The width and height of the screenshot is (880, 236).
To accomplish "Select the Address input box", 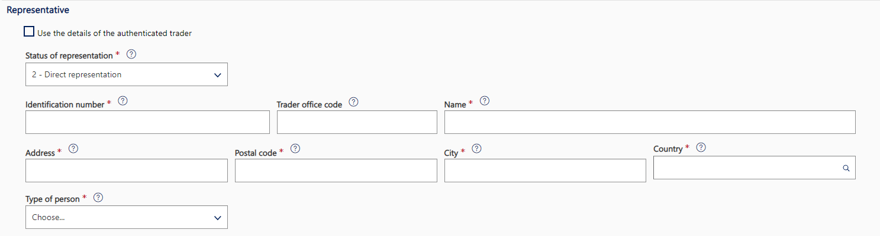I will pos(126,171).
